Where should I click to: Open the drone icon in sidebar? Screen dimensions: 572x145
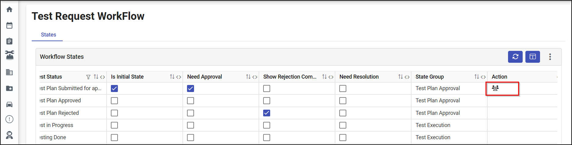click(x=9, y=55)
